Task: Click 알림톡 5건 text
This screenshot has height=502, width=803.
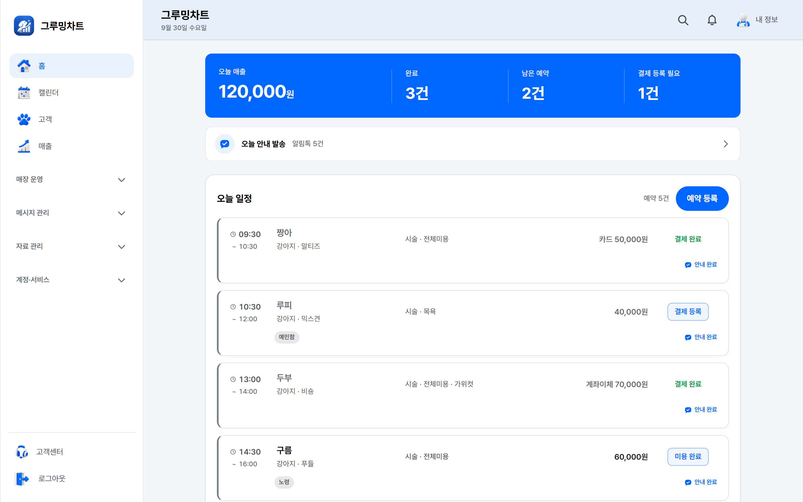Action: coord(308,144)
